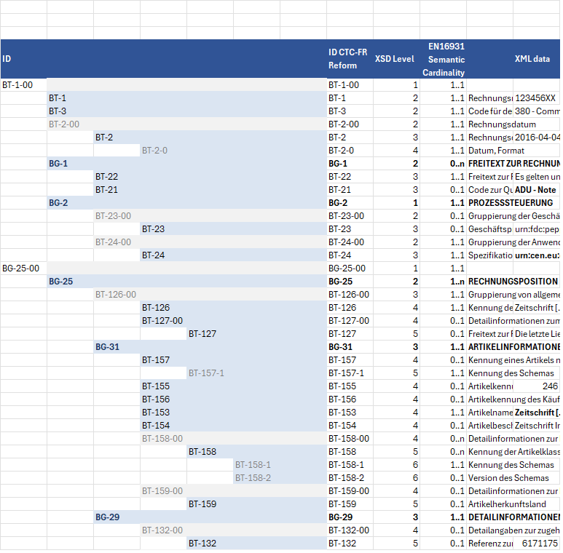Viewport: 563px width, 553px height.
Task: Select cardinality '0..n' in the BG-1 row
Action: [443, 164]
